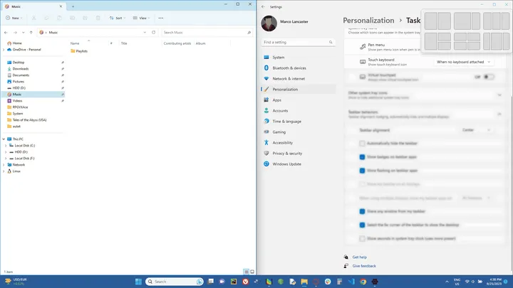Open the See more options menu
Image resolution: width=513 pixels, height=288 pixels.
pos(162,18)
